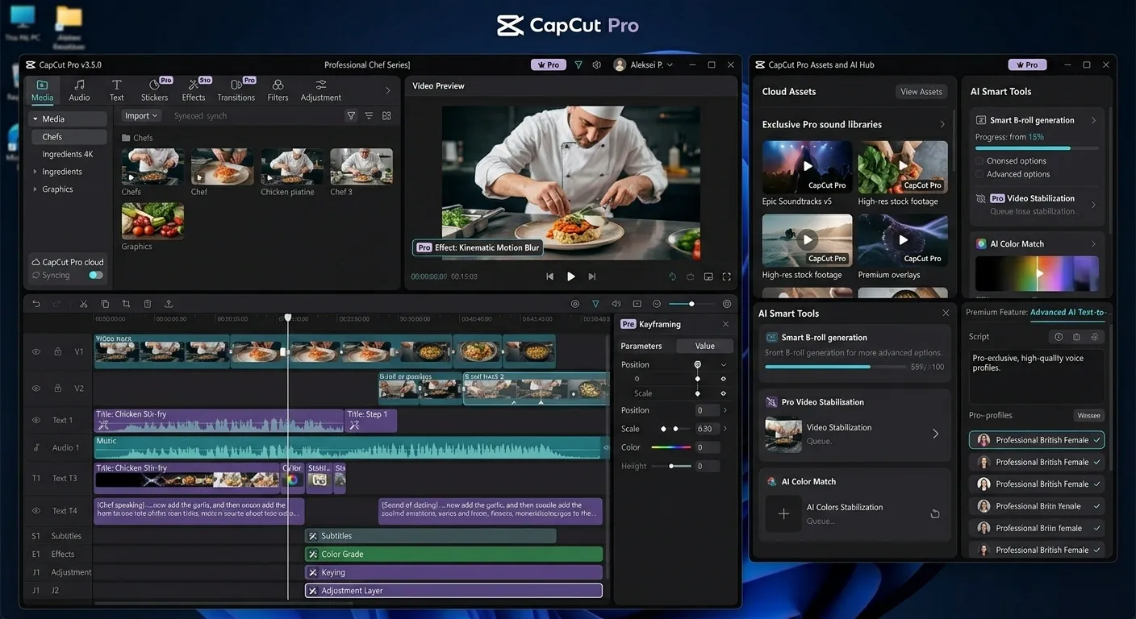Click the refresh icon beside AI Colers Stabilization

point(935,513)
